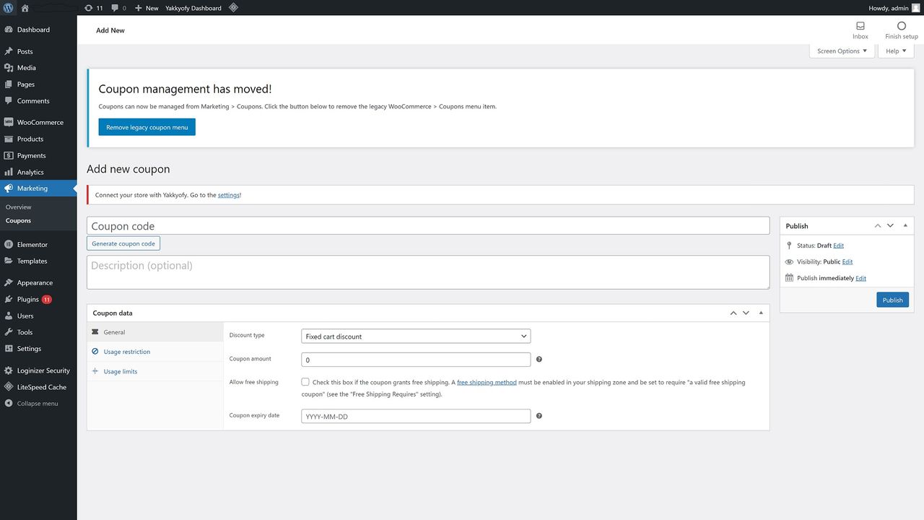Collapse the Publish panel with triangle toggle
The width and height of the screenshot is (924, 520).
[905, 226]
